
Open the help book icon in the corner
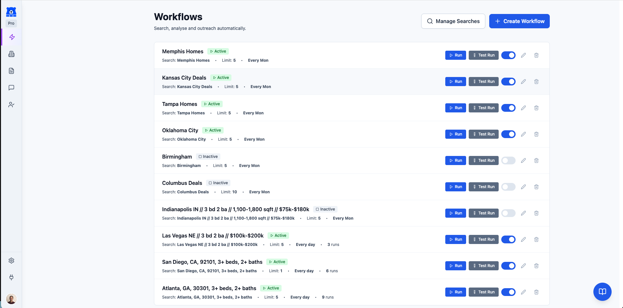tap(602, 291)
